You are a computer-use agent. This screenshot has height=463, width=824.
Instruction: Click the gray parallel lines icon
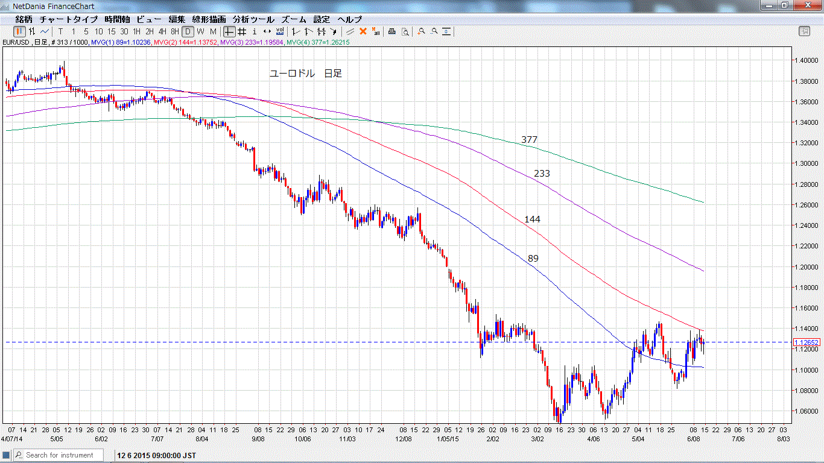click(350, 31)
